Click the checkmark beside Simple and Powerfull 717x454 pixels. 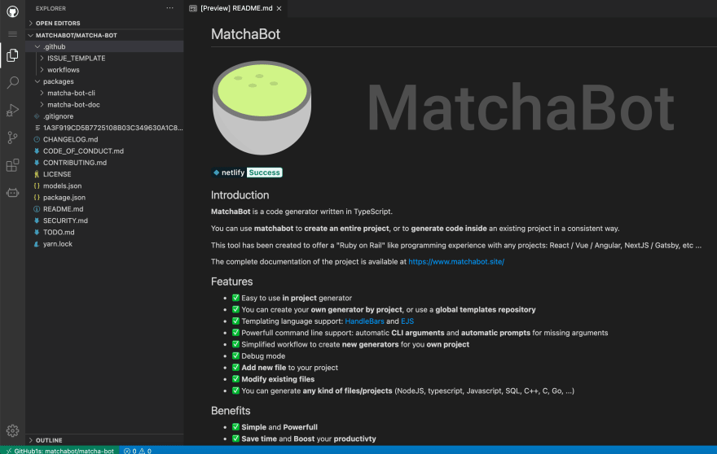[235, 427]
